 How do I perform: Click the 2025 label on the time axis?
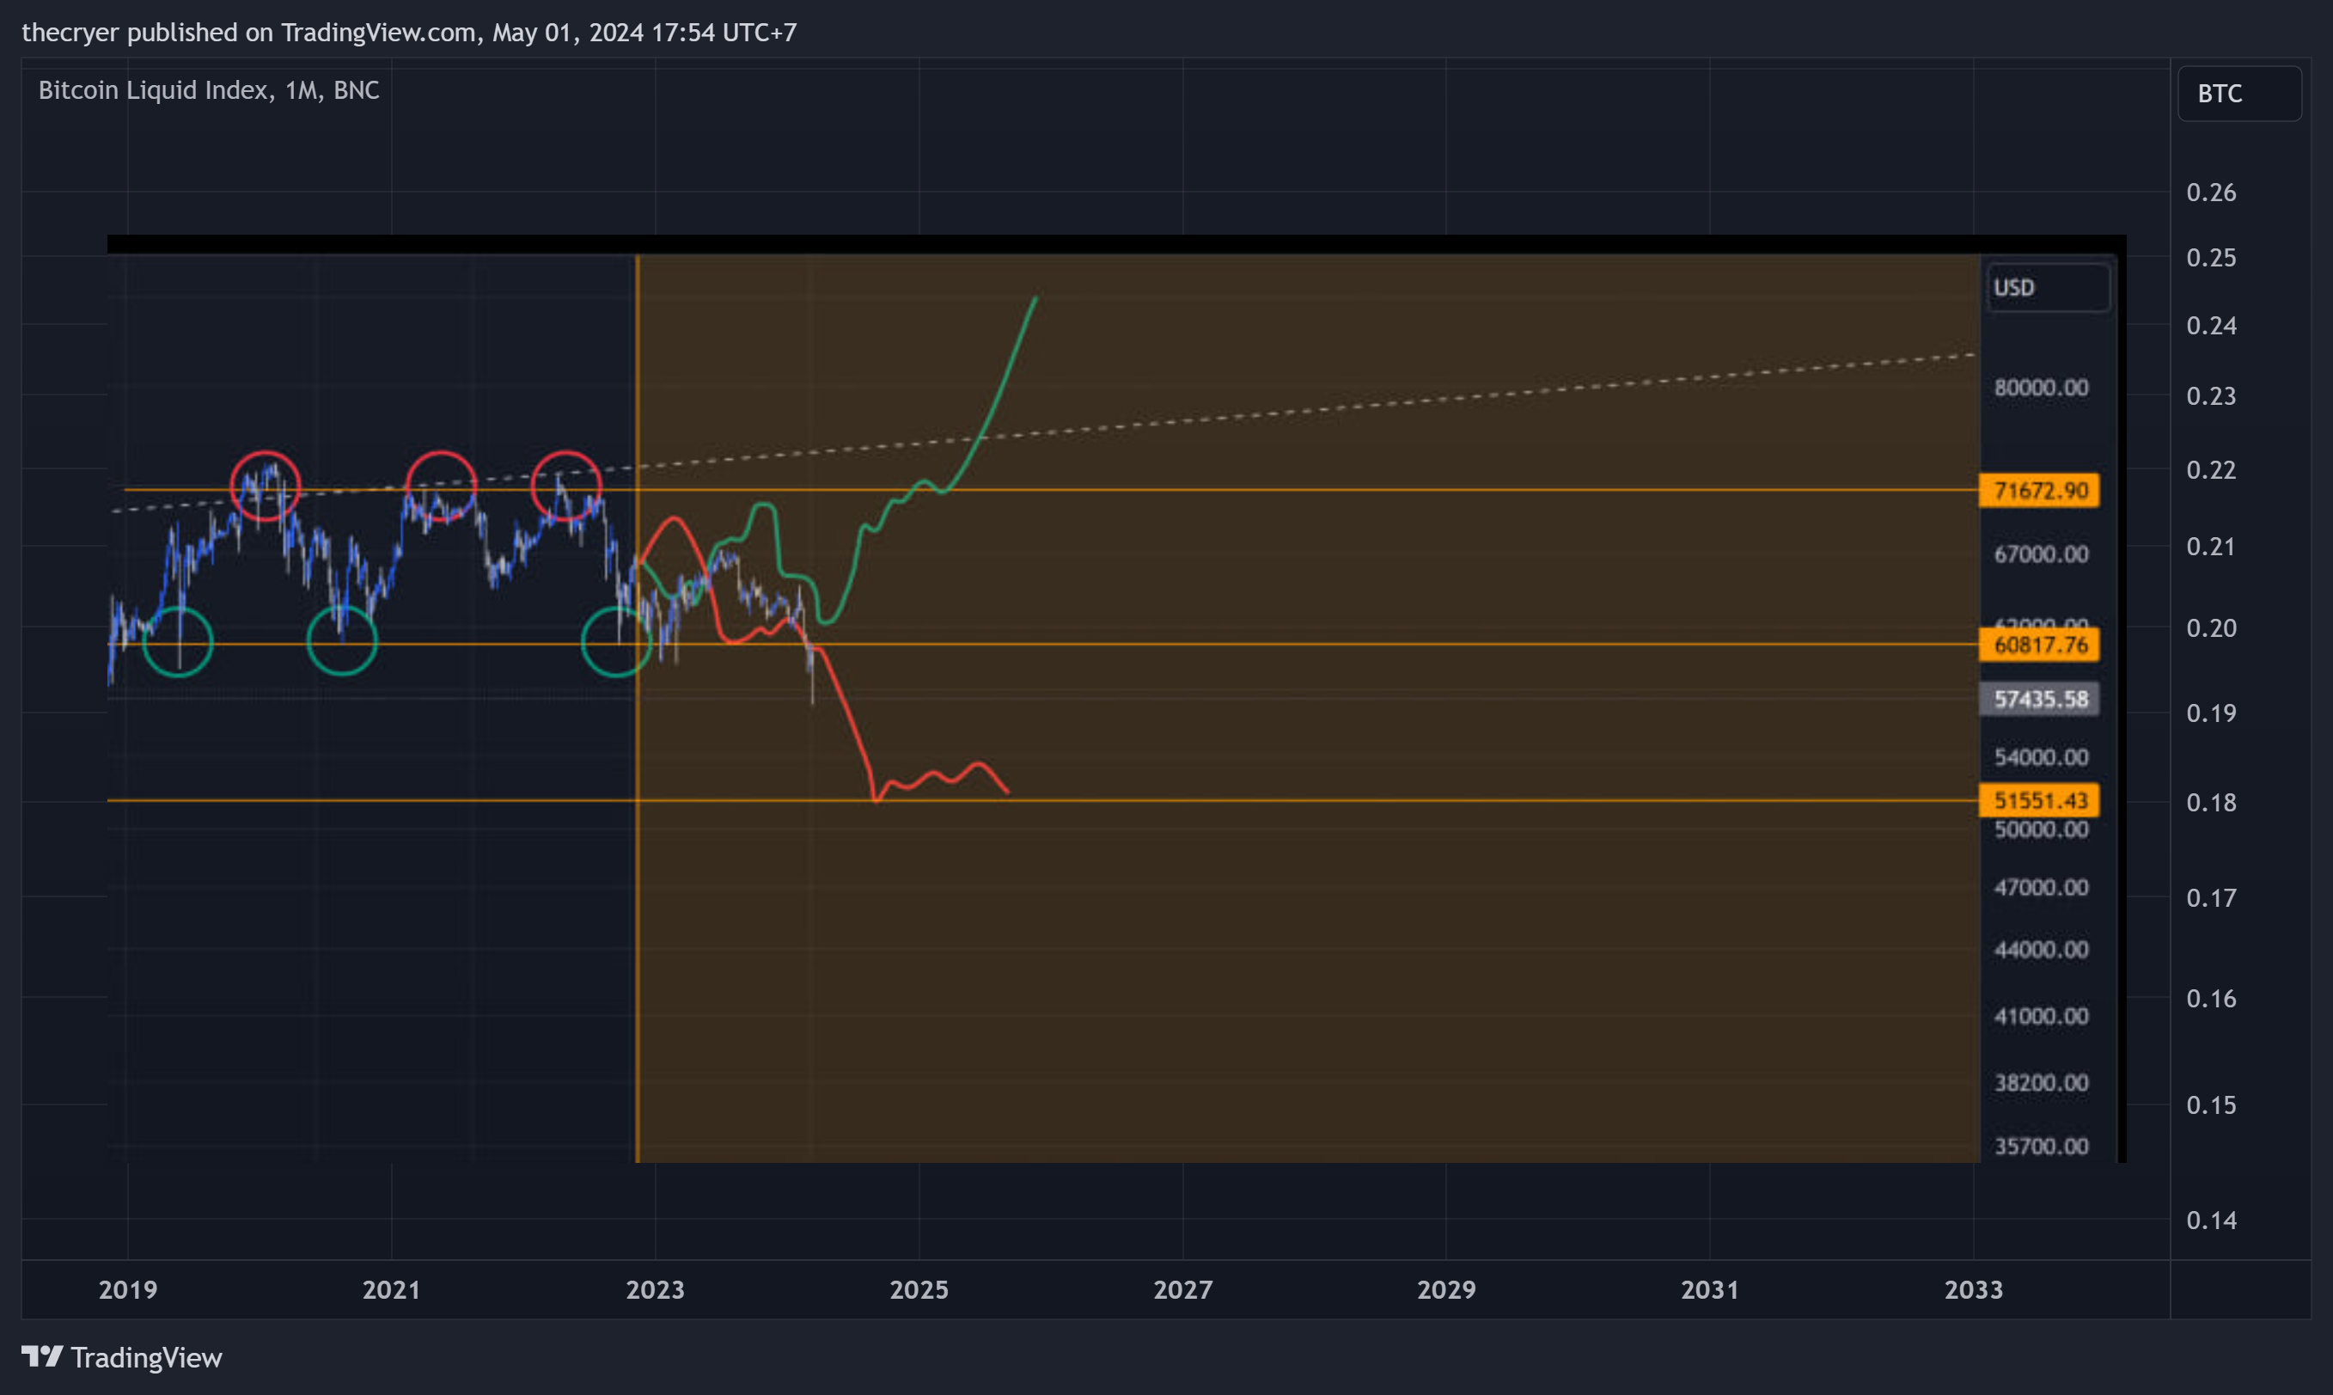(919, 1290)
